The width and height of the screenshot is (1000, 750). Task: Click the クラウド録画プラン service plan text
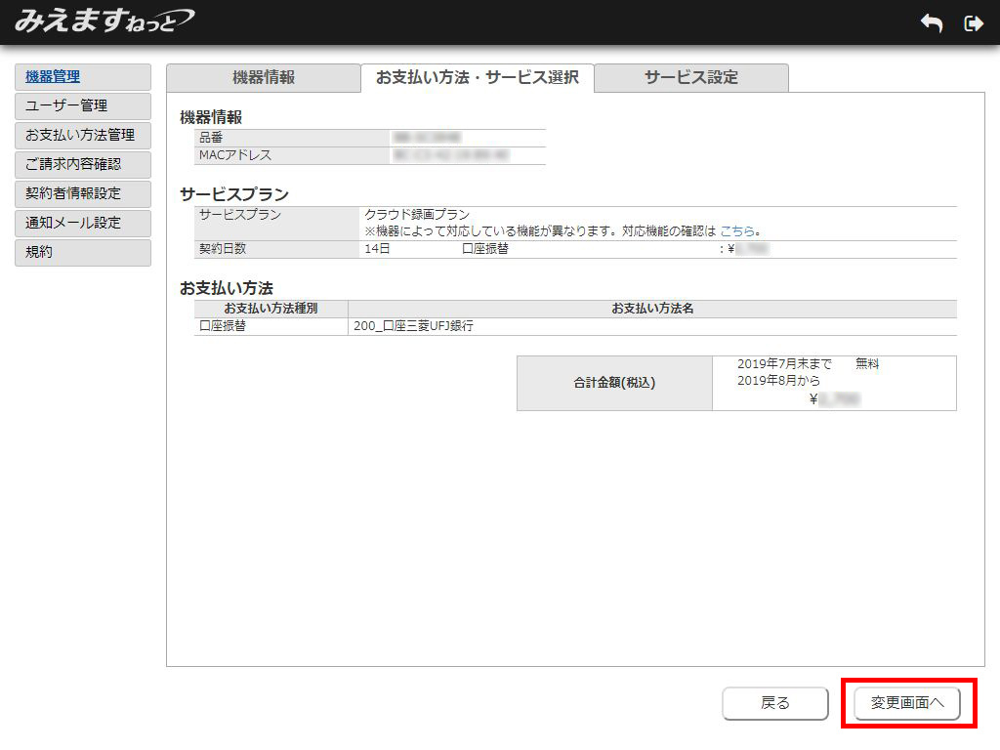click(417, 215)
